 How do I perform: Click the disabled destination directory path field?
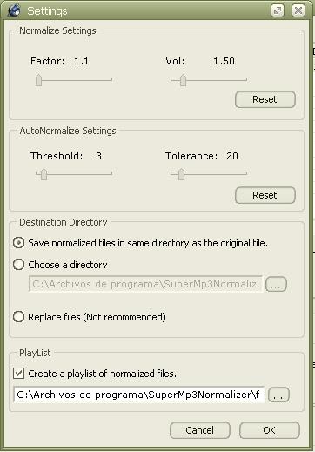pos(145,284)
